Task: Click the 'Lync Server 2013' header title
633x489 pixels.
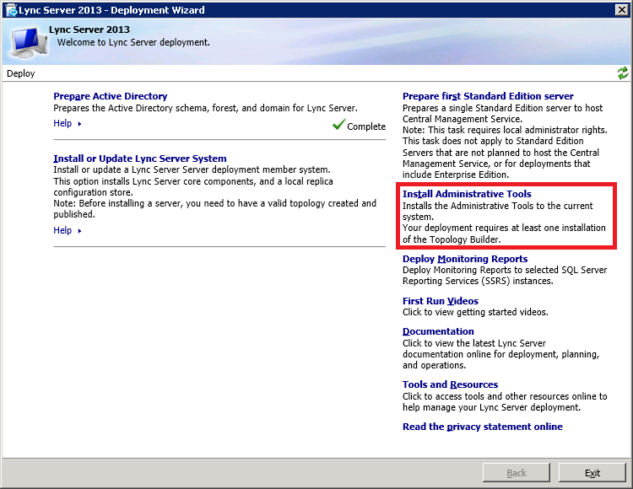Action: (89, 30)
